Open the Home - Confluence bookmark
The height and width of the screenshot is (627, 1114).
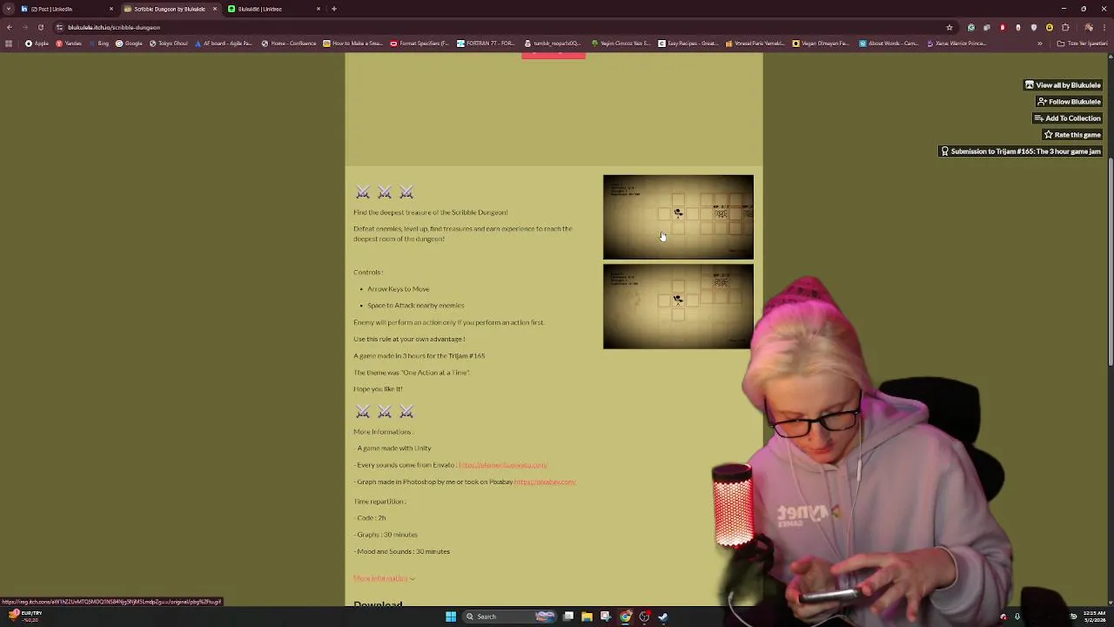pos(290,44)
